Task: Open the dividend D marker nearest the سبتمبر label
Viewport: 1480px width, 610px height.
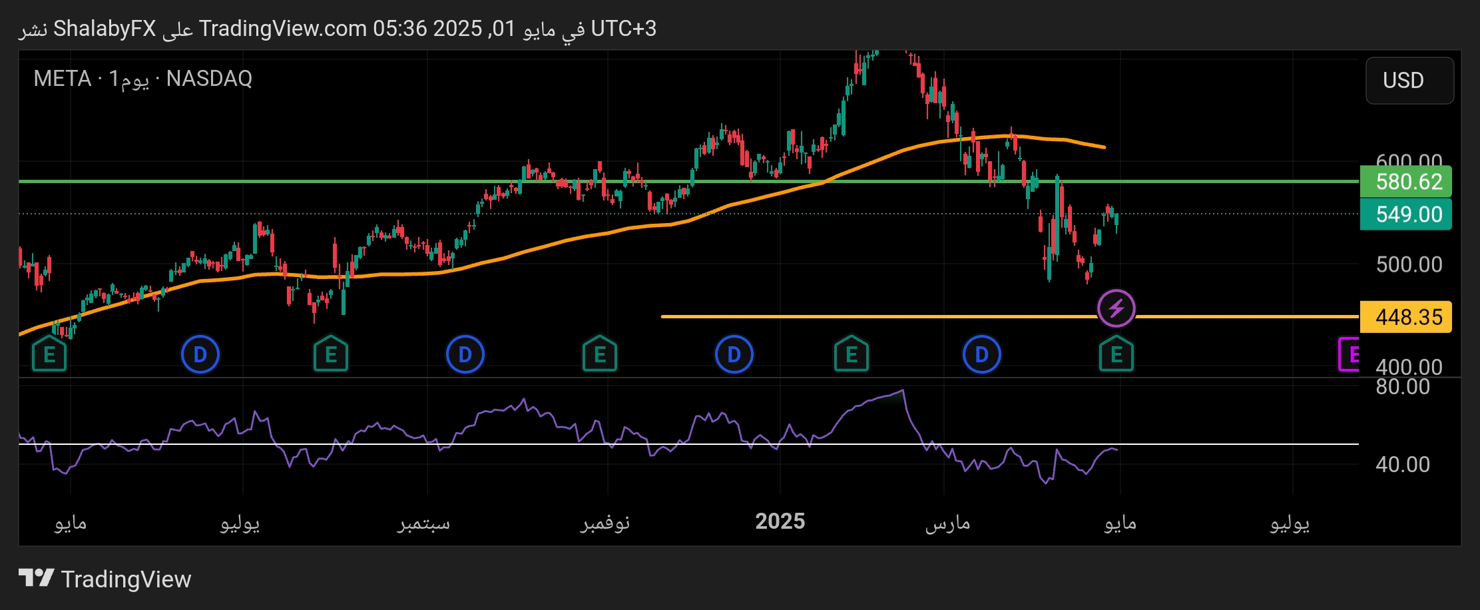Action: [x=465, y=354]
